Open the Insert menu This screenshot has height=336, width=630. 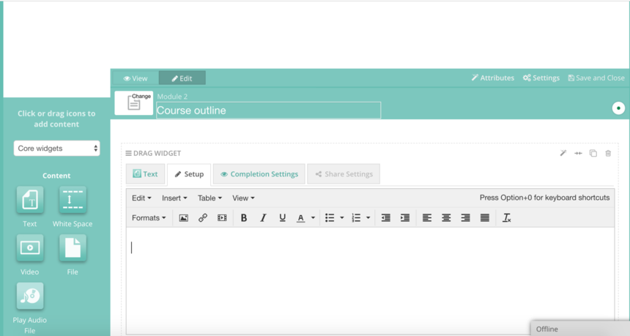tap(174, 198)
